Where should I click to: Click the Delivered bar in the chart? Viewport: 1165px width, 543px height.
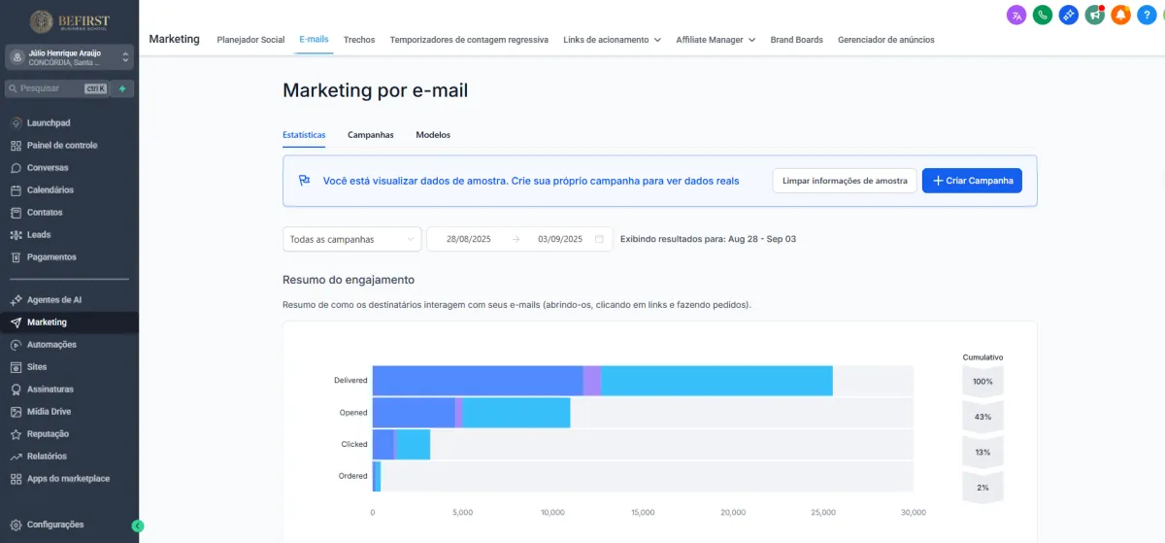click(602, 381)
